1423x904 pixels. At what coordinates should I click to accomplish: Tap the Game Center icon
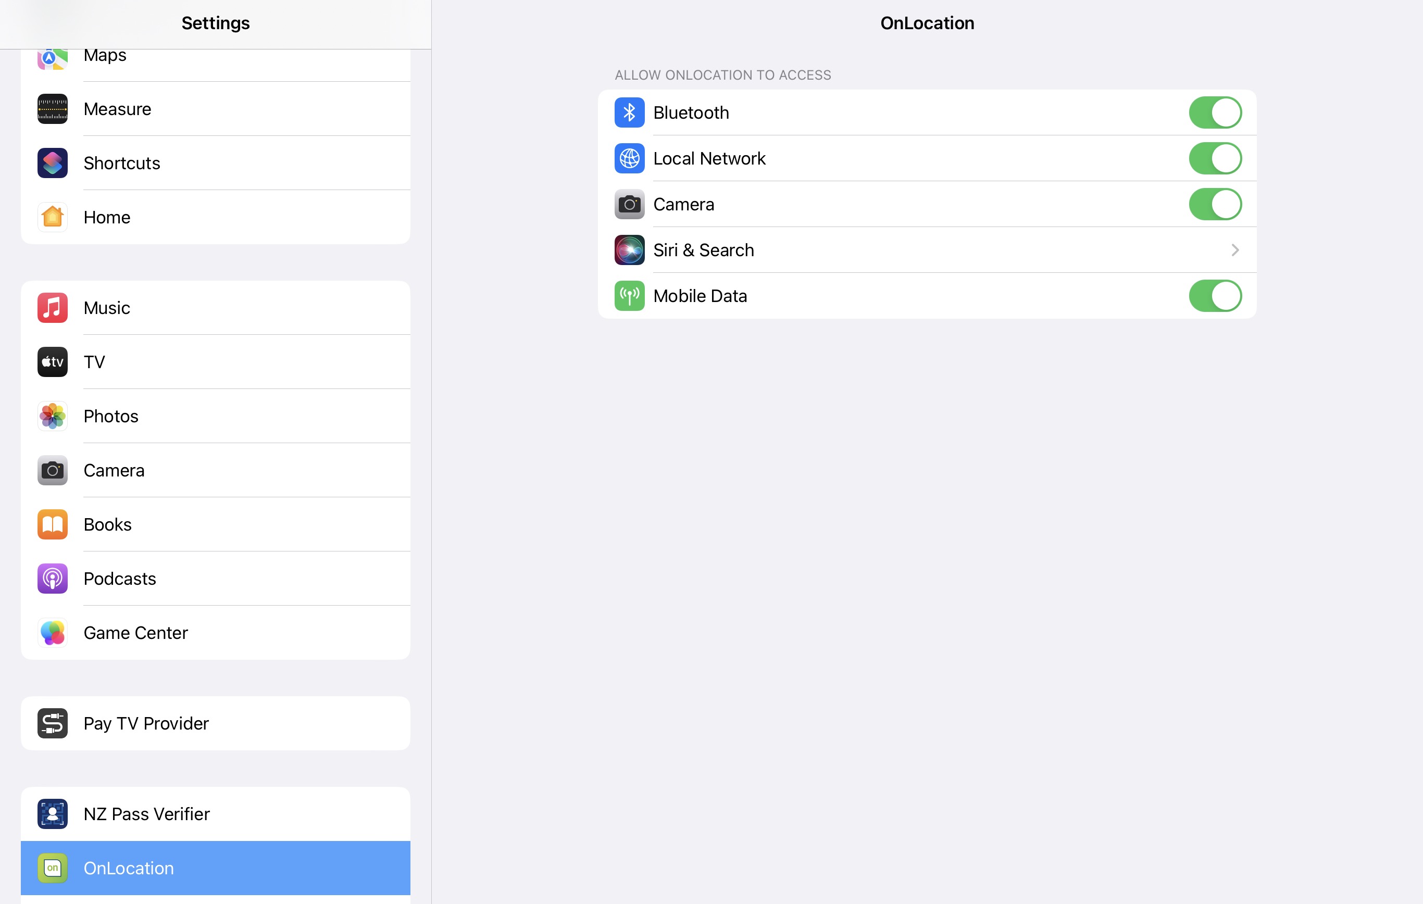[53, 633]
